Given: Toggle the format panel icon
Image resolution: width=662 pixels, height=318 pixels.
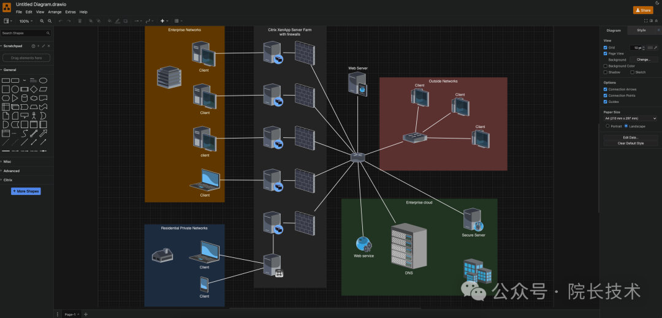Looking at the screenshot, I should click(651, 21).
